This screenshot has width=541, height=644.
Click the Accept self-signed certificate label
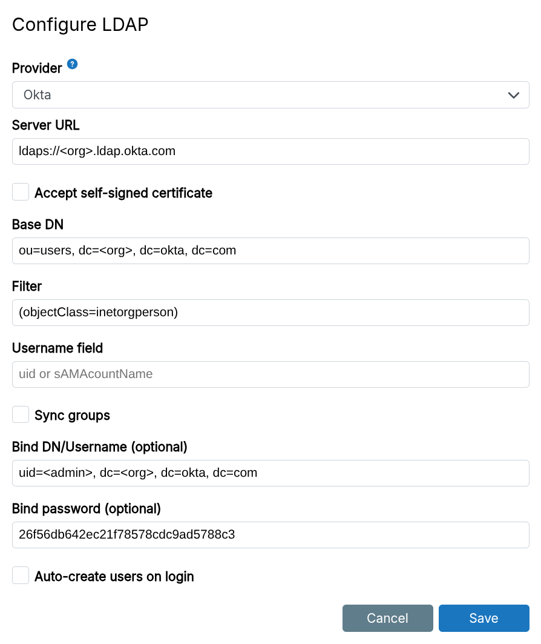click(125, 193)
